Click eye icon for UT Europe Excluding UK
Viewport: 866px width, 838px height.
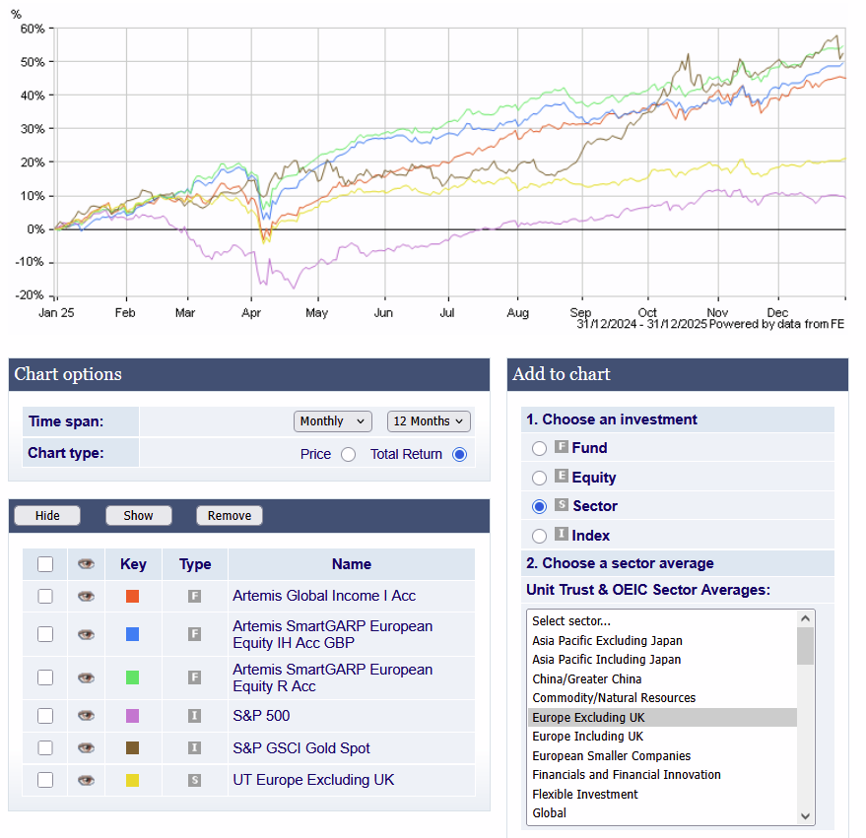tap(87, 780)
